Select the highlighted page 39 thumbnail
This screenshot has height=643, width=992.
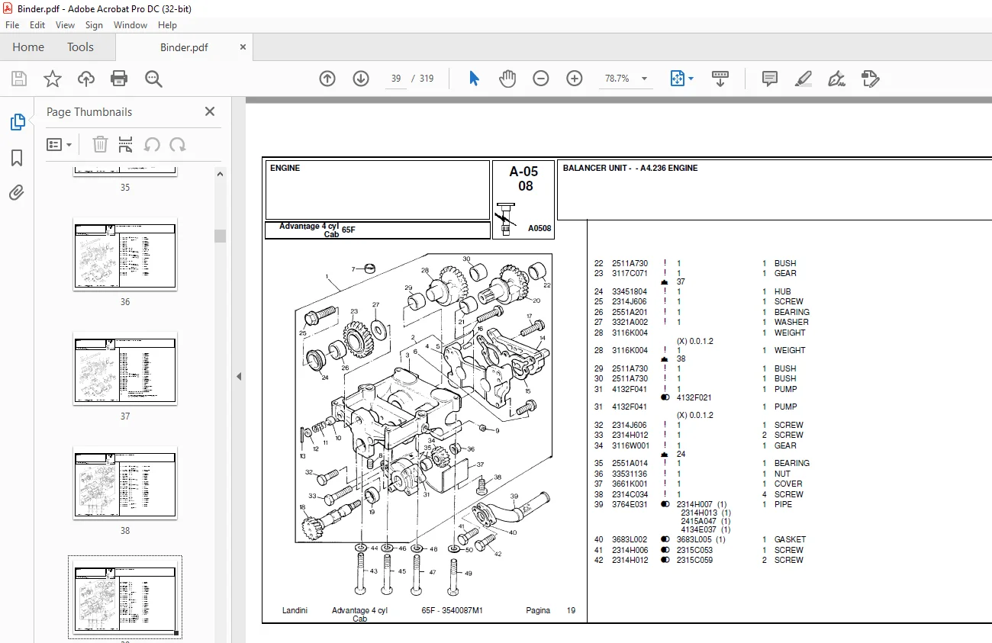[125, 597]
